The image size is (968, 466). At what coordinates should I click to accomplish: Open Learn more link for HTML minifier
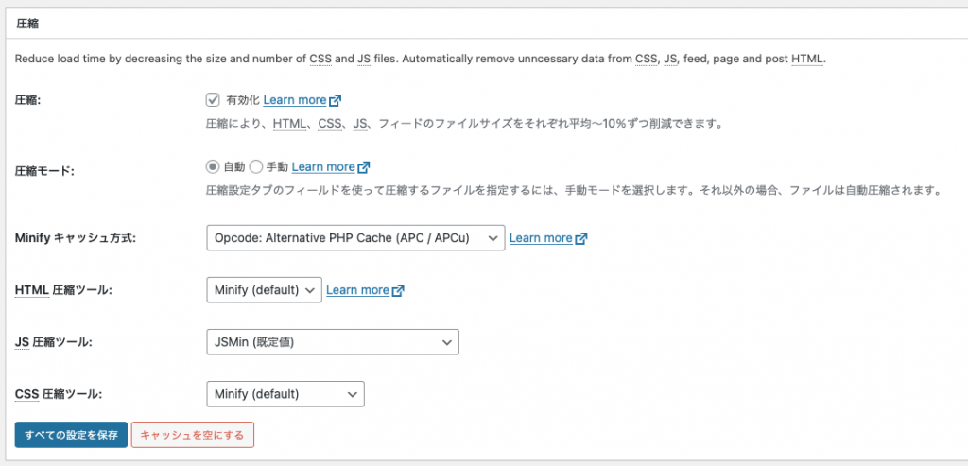pos(357,290)
